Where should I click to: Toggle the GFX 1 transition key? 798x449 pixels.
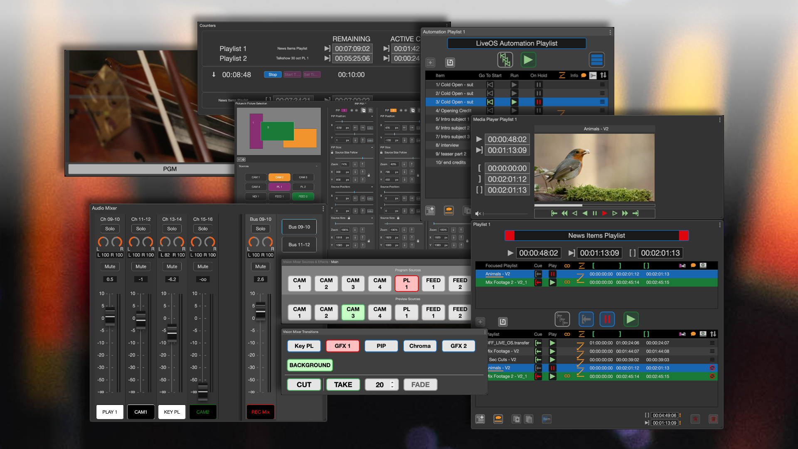point(342,346)
